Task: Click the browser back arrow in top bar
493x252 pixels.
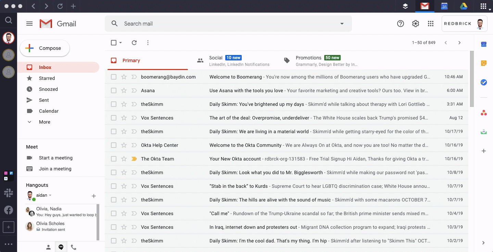Action: pos(33,6)
